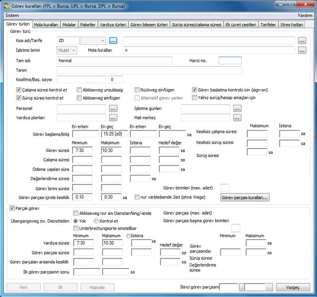317x297 pixels.
Task: Click the Görev birimleri (max. adet) field
Action: tap(224, 188)
